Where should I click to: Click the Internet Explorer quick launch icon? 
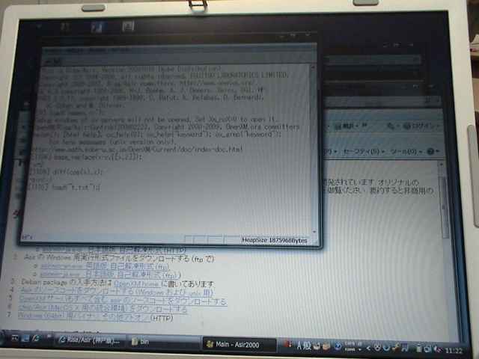[36, 338]
